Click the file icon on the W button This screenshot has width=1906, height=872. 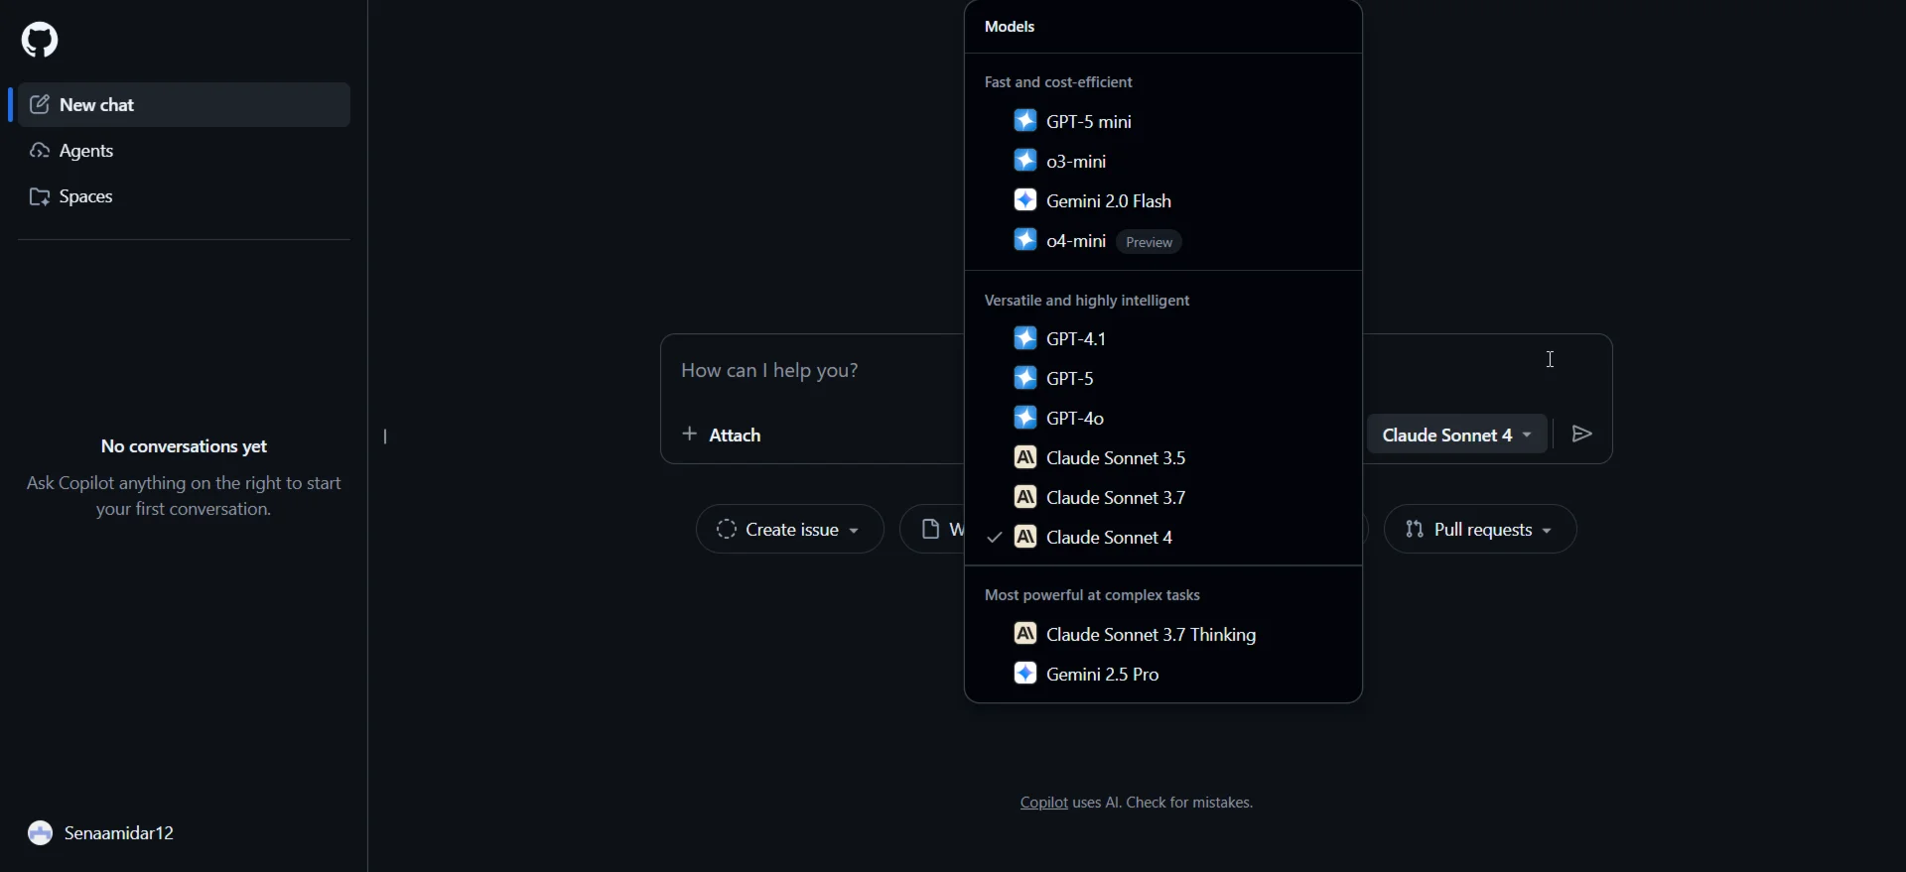point(930,529)
